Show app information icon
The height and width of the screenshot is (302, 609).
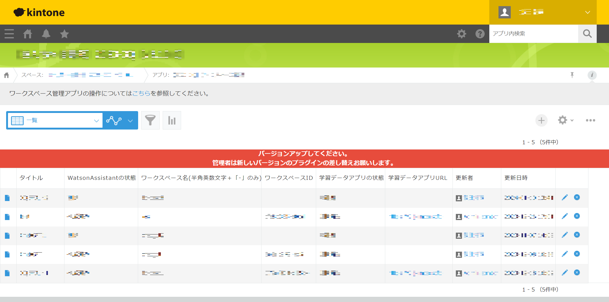(x=592, y=75)
